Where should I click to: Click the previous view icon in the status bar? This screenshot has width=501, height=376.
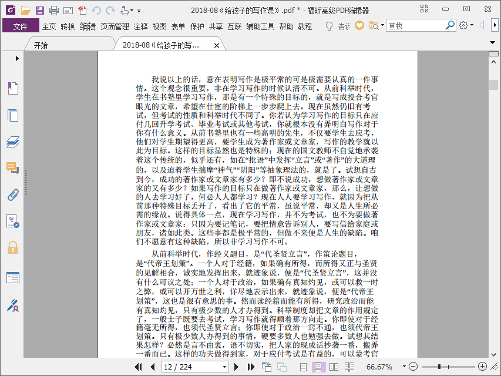[x=267, y=367]
